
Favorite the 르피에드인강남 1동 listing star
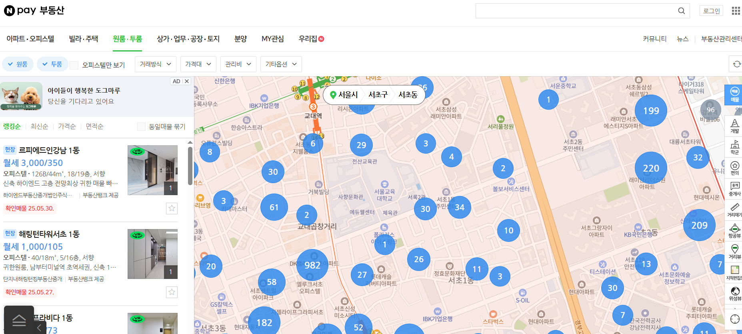[172, 208]
